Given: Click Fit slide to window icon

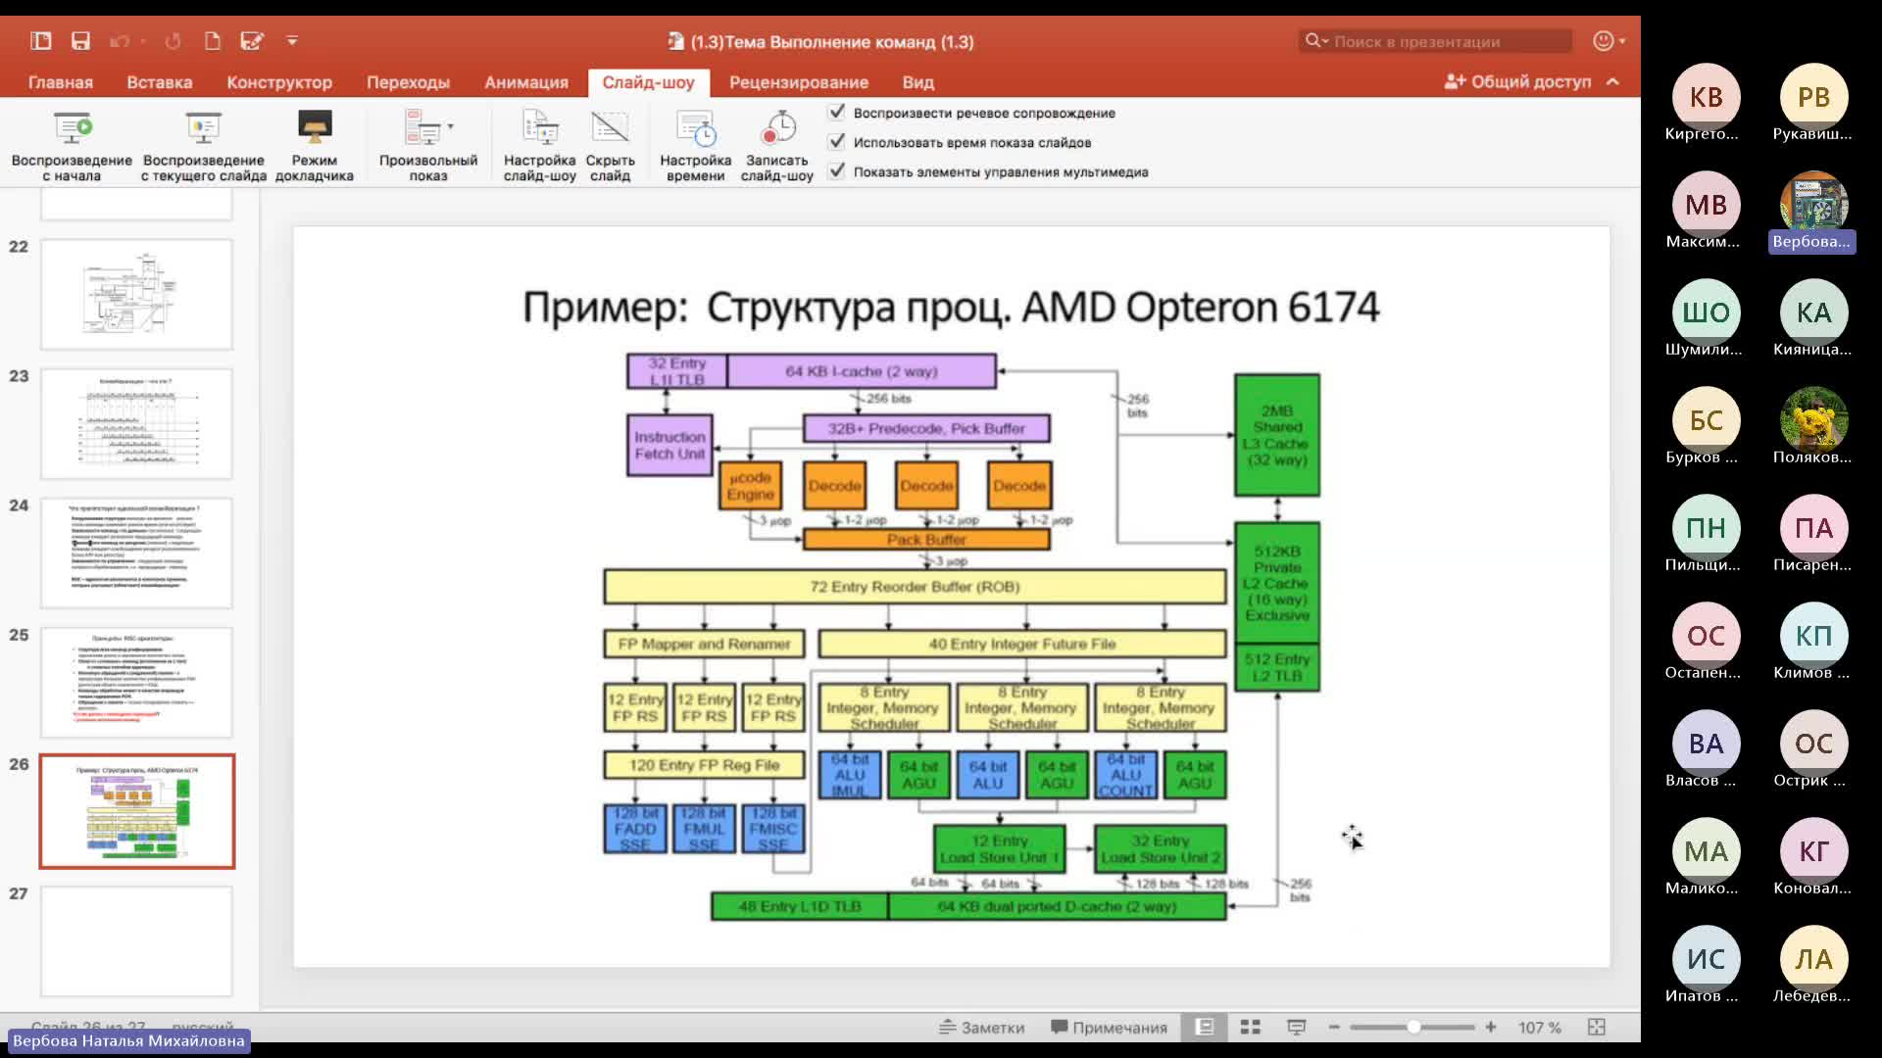Looking at the screenshot, I should pos(1597,1027).
